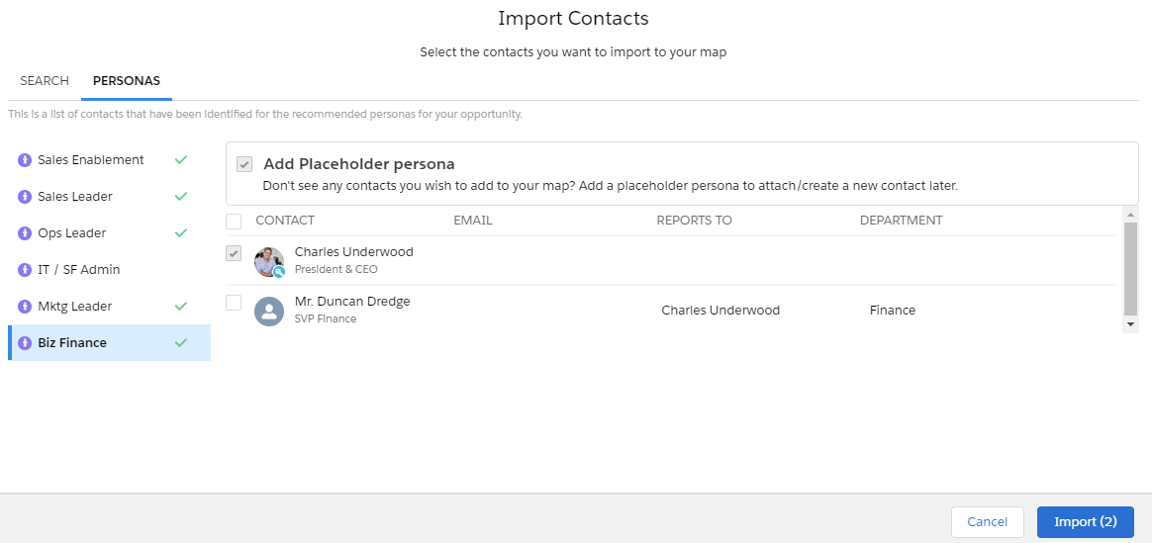This screenshot has width=1152, height=543.
Task: Click the Biz Finance persona icon
Action: pos(24,342)
